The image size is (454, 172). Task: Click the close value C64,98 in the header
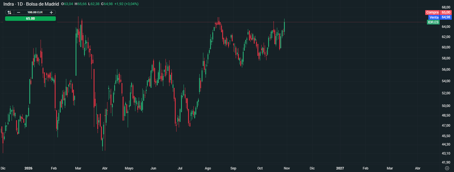pos(107,4)
